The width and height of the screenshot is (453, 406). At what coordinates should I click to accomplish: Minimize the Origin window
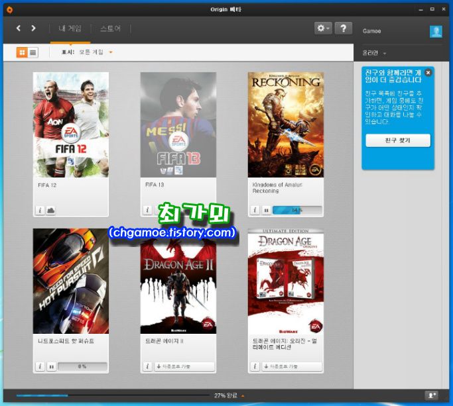421,9
